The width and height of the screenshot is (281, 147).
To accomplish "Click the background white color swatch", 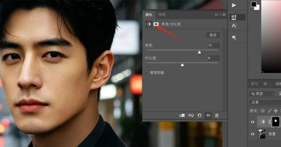I will coord(257,8).
